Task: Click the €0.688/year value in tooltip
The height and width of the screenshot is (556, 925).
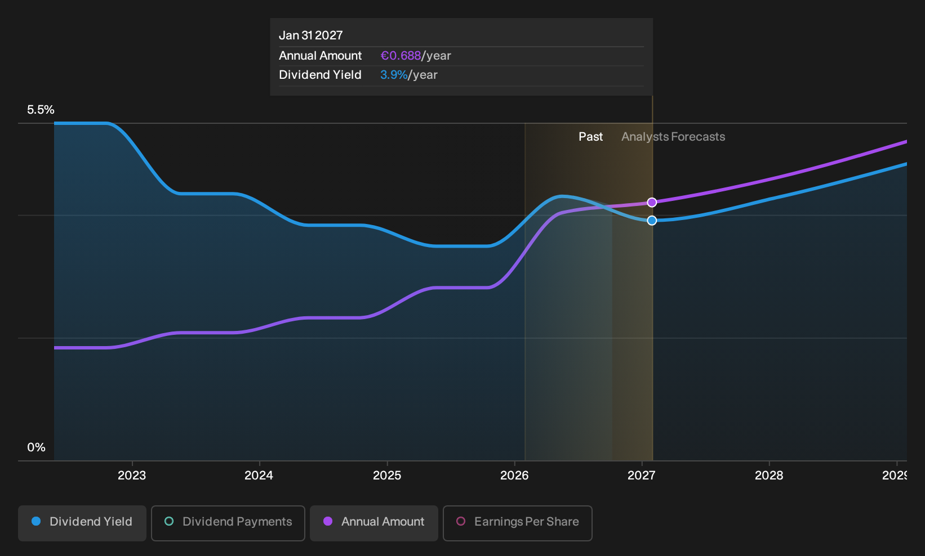Action: (416, 56)
